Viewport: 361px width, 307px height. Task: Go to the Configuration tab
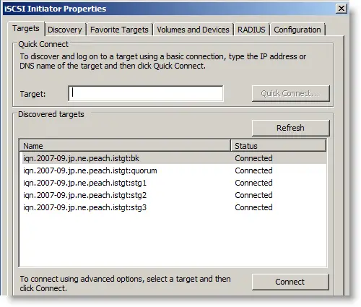pos(297,30)
